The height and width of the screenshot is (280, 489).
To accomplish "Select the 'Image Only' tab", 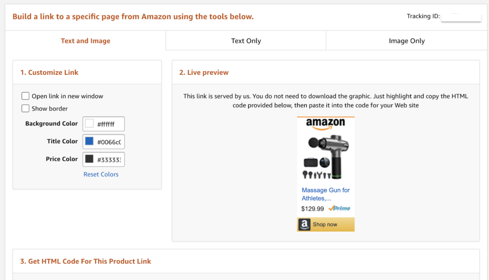I will coord(406,41).
